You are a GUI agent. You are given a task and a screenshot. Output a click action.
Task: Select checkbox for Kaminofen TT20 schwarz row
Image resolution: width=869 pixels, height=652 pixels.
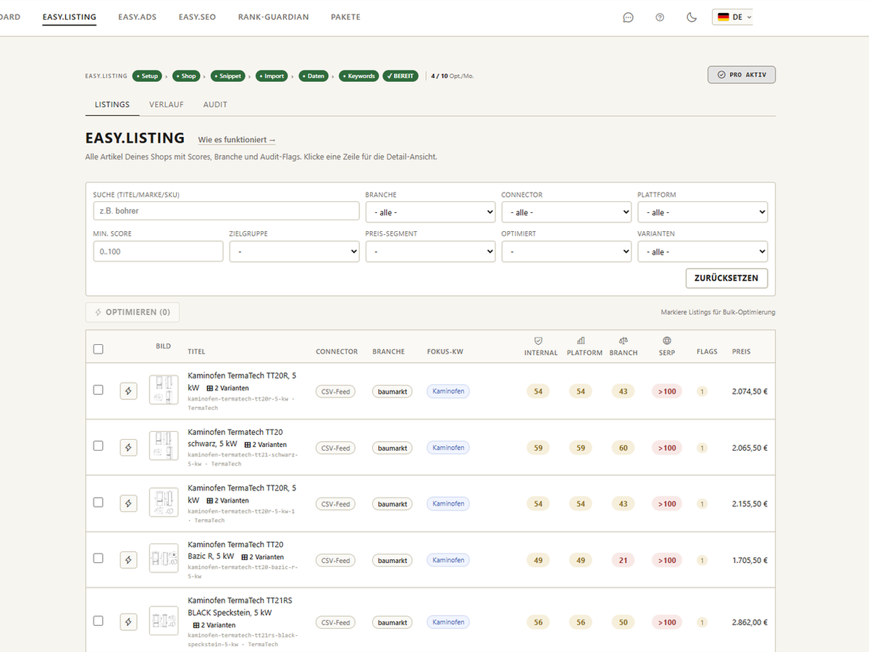(98, 446)
